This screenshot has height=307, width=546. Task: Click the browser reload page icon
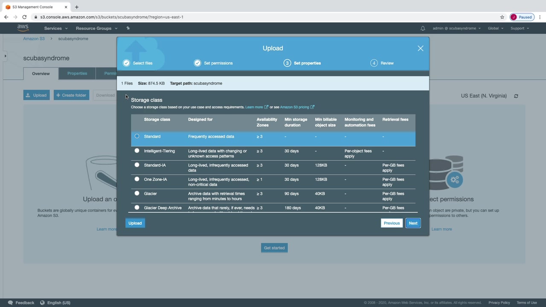pos(24,17)
